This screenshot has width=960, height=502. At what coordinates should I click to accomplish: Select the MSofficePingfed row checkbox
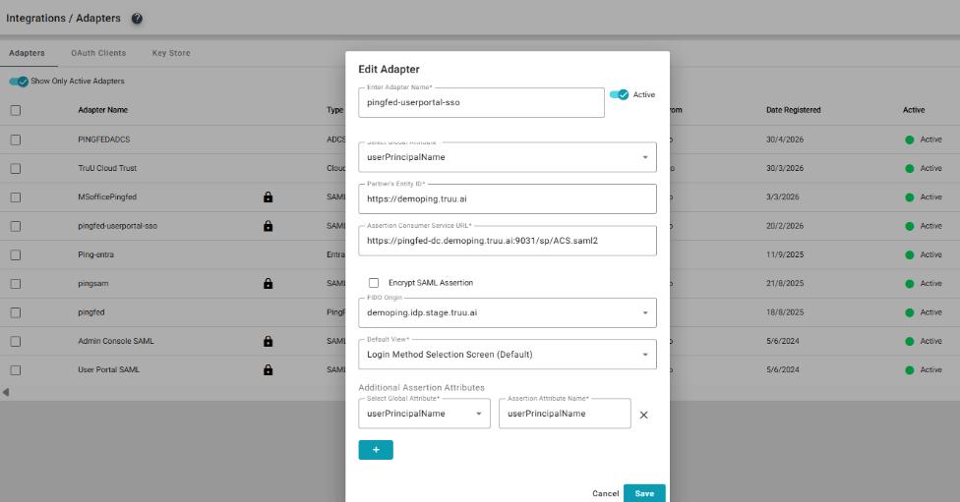(16, 197)
